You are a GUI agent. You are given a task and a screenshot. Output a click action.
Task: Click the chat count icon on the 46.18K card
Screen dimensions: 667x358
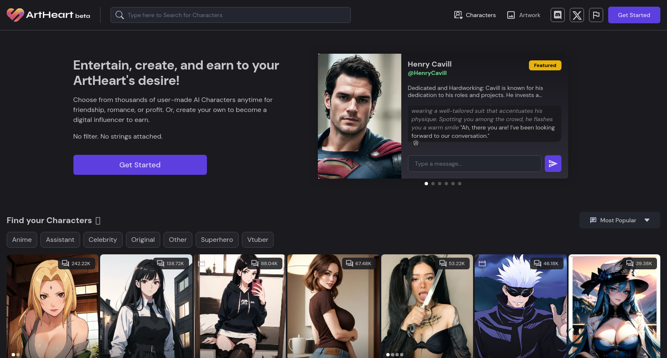pyautogui.click(x=538, y=264)
